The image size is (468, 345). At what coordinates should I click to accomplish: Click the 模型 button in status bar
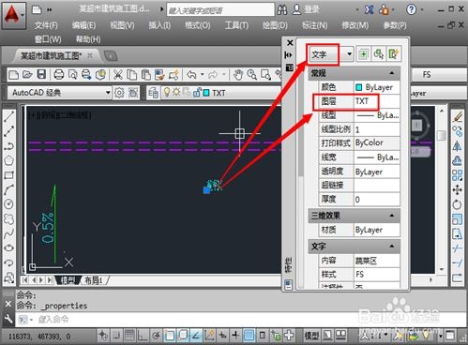(311, 336)
